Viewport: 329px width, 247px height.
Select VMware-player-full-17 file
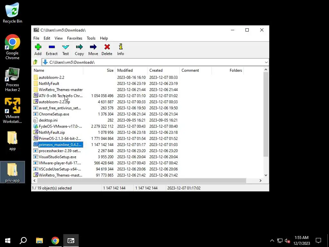(60, 163)
